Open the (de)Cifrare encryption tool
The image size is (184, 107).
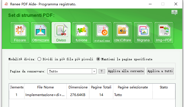point(123,33)
